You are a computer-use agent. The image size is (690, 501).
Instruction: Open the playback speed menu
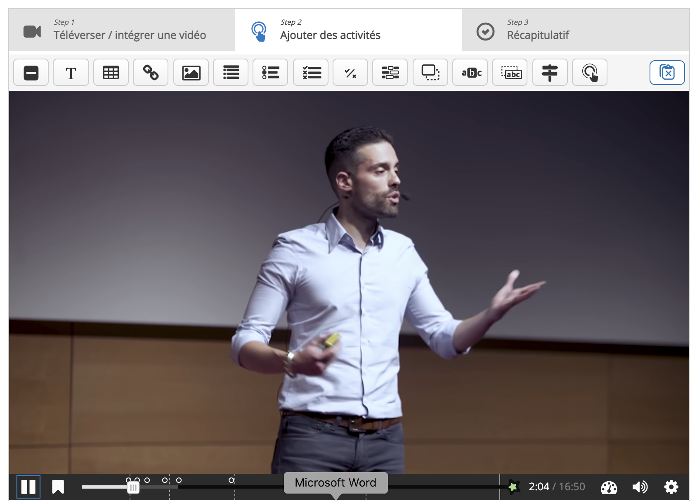(609, 487)
